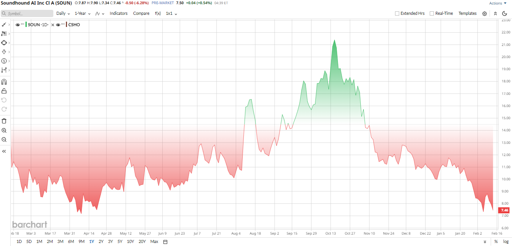Pick the numbered annotation tool
This screenshot has width=512, height=246.
4,61
